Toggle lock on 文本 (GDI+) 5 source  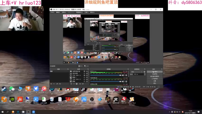point(87,79)
